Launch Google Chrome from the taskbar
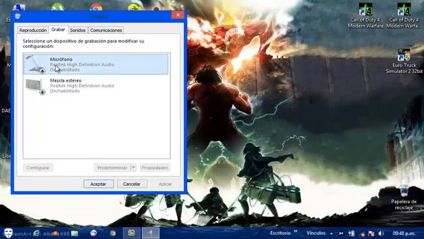 113,233
